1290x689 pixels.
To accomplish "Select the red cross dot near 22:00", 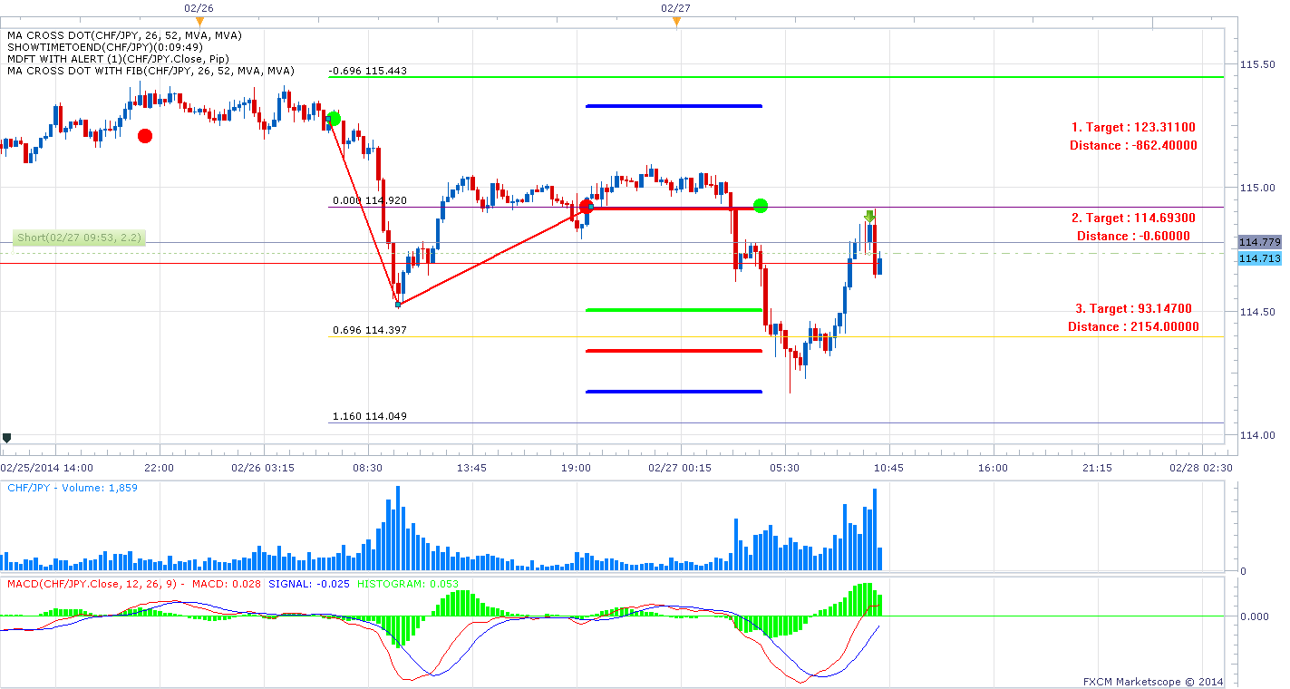I will 145,136.
